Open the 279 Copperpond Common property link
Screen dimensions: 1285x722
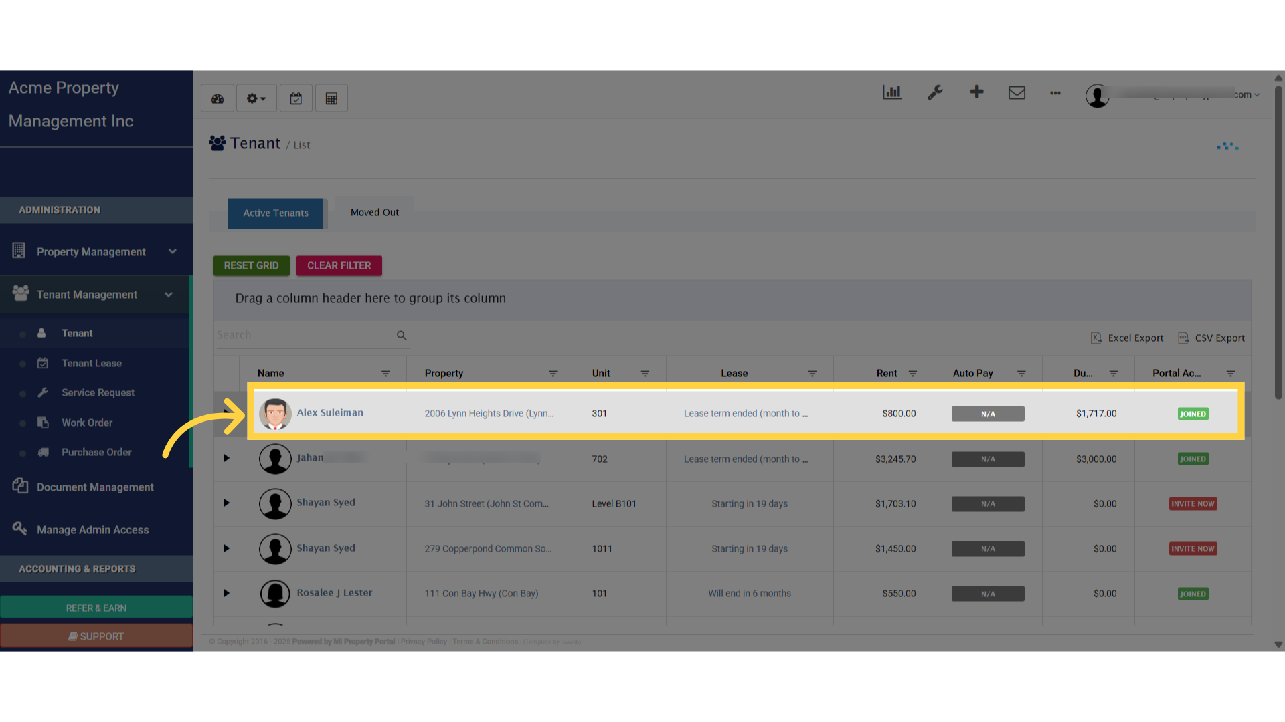click(x=488, y=549)
